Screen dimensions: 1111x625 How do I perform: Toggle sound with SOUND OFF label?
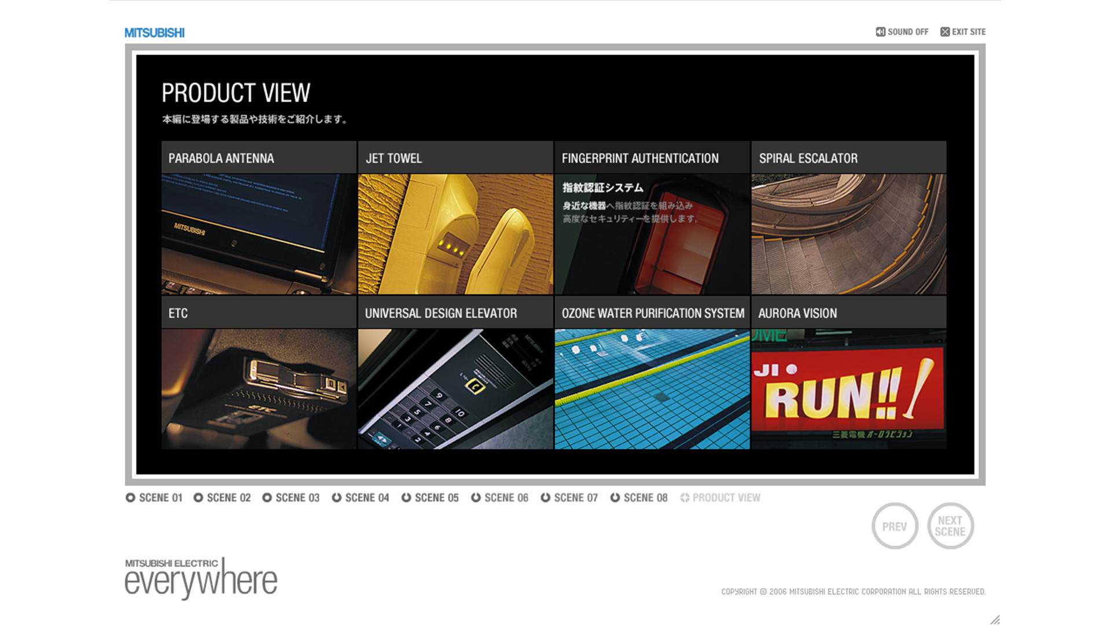pos(908,32)
